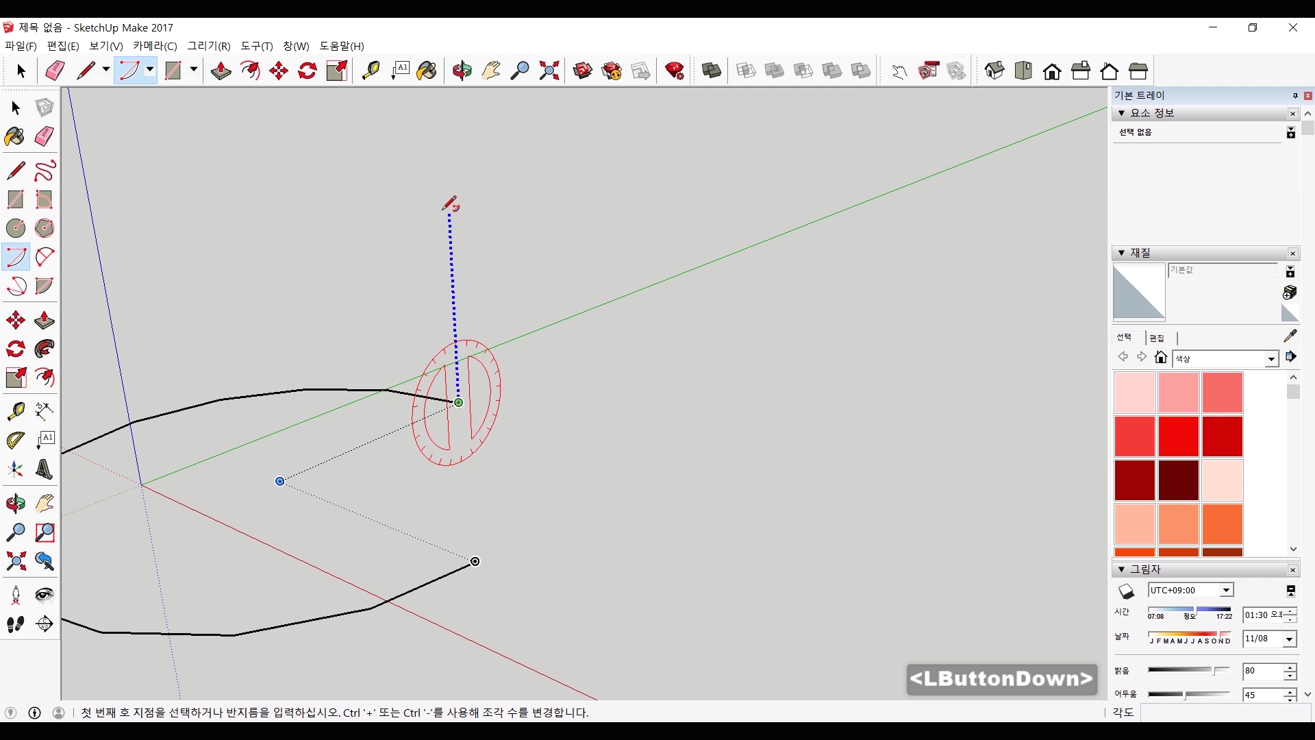Image resolution: width=1315 pixels, height=740 pixels.
Task: Click the Zoom Extents icon in top toolbar
Action: coord(549,71)
